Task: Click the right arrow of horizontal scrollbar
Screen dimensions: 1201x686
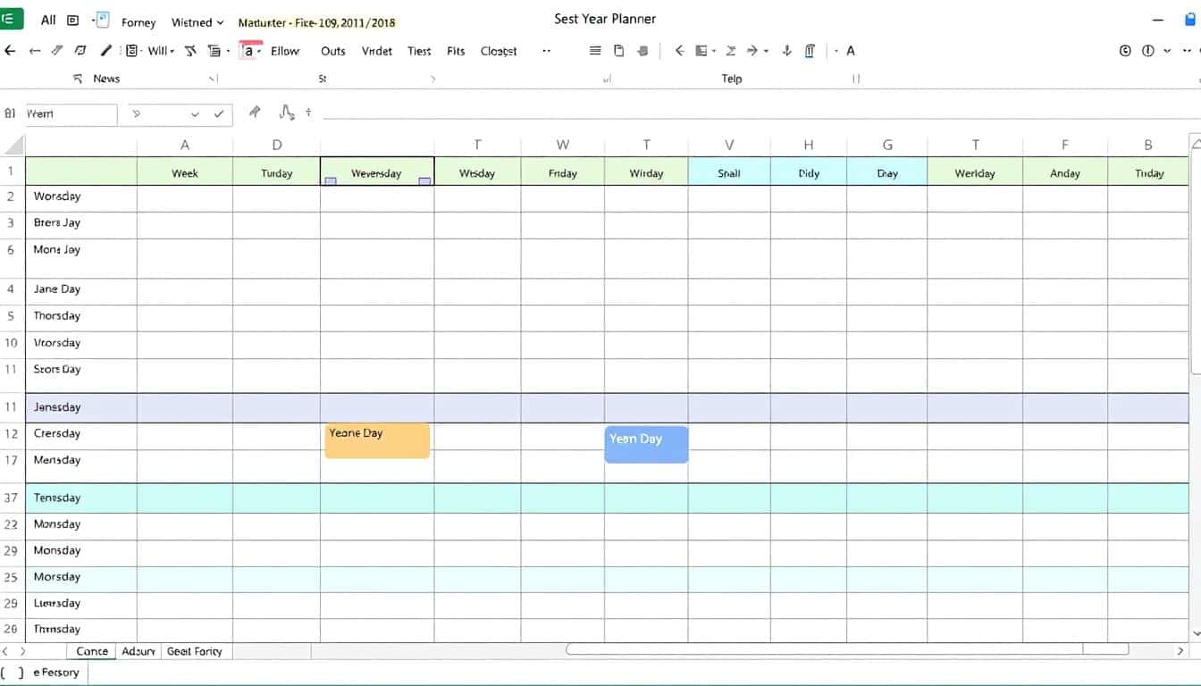Action: (x=1180, y=651)
